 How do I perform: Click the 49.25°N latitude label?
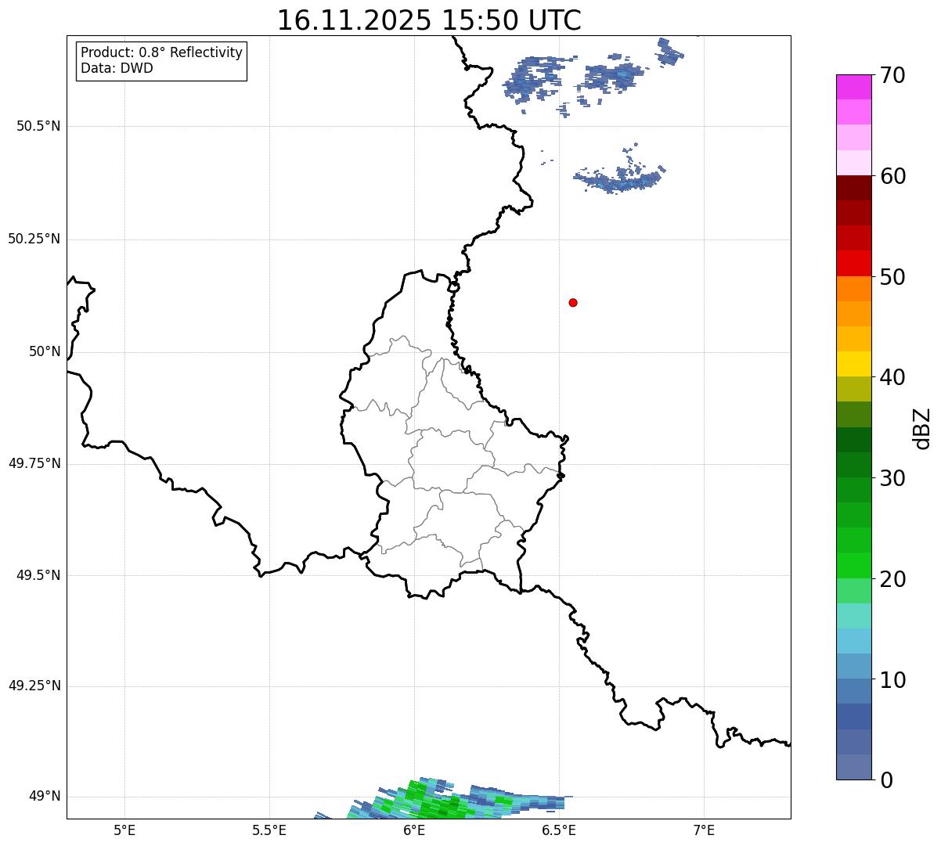(x=34, y=686)
